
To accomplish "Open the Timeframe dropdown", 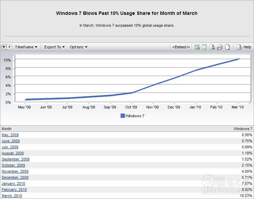I will coord(26,47).
